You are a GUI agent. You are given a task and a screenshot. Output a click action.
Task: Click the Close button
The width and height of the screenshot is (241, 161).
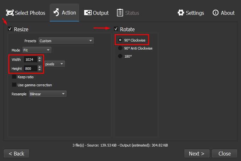225,154
